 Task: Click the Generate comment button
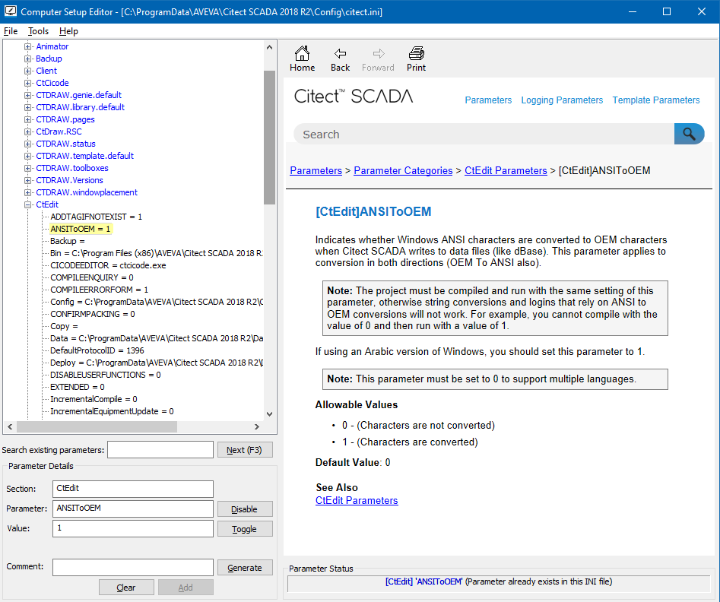coord(245,568)
